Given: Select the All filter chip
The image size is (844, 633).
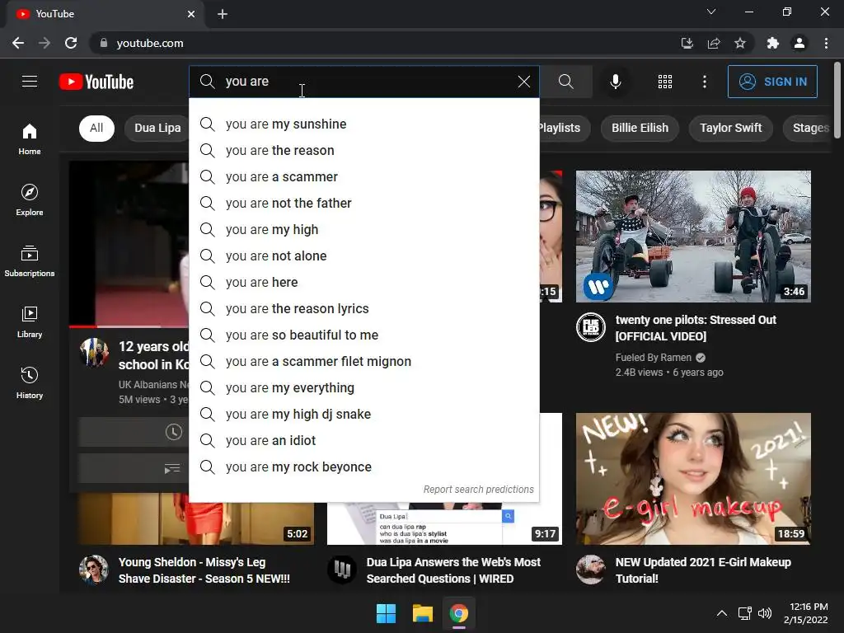Looking at the screenshot, I should [97, 128].
